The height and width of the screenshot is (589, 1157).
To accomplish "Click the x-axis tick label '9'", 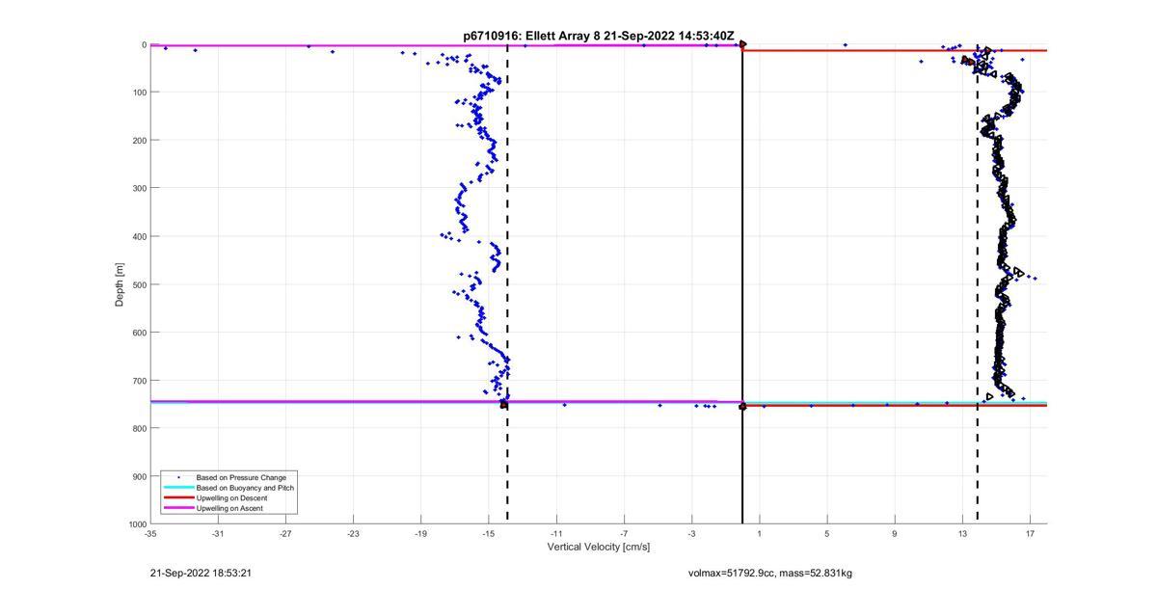I will 894,533.
